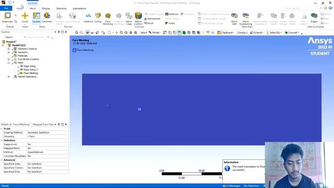Screen dimensions: 334x188
Task: Open the Name filter dropdown in Outline
Action: pos(25,37)
